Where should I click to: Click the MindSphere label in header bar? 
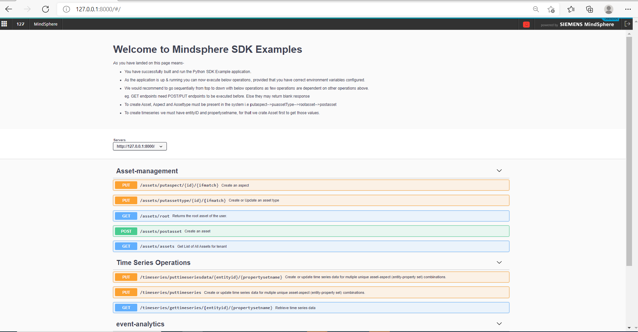[x=46, y=24]
